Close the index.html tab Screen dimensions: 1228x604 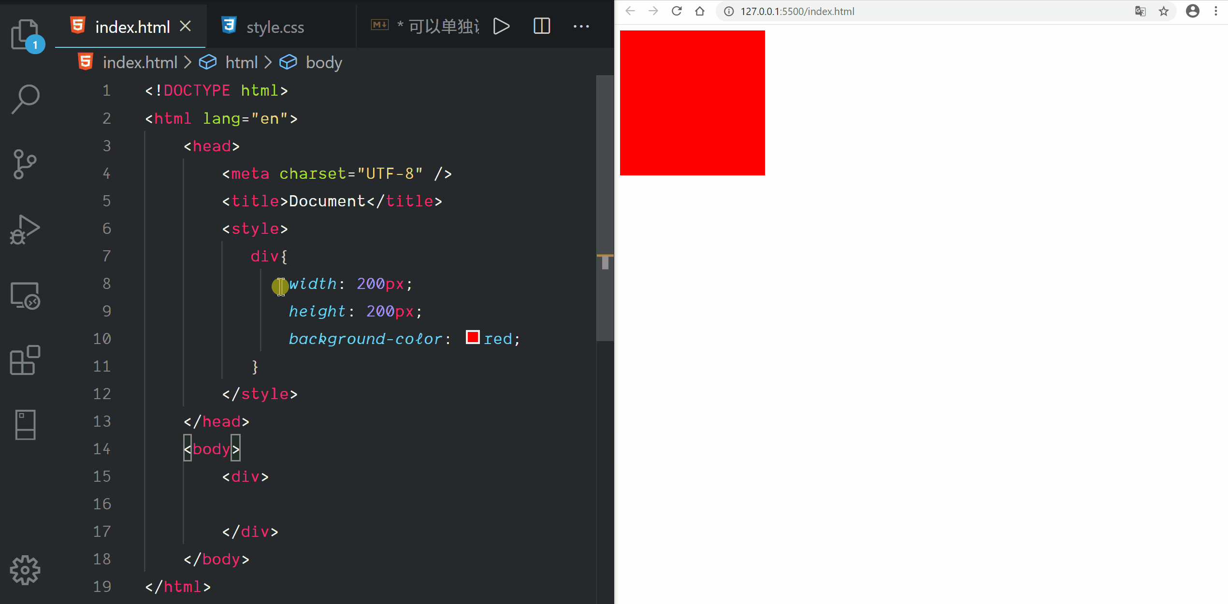coord(186,26)
